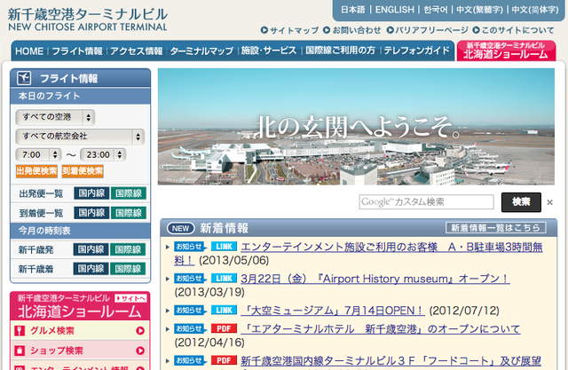Viewport: 568px width, 370px height.
Task: Click the 北の玄関へようこそ airport banner image
Action: click(x=356, y=127)
